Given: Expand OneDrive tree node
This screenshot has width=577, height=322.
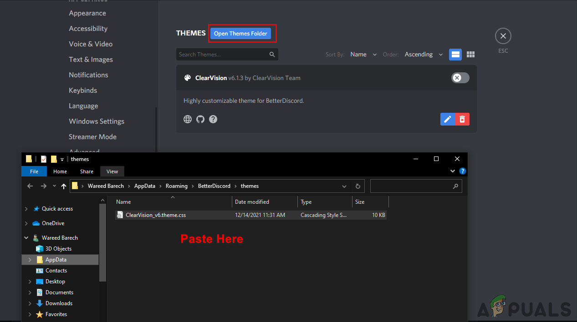Looking at the screenshot, I should pos(26,223).
